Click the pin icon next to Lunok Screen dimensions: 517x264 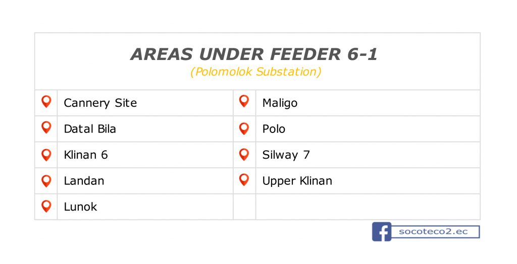[x=46, y=207]
